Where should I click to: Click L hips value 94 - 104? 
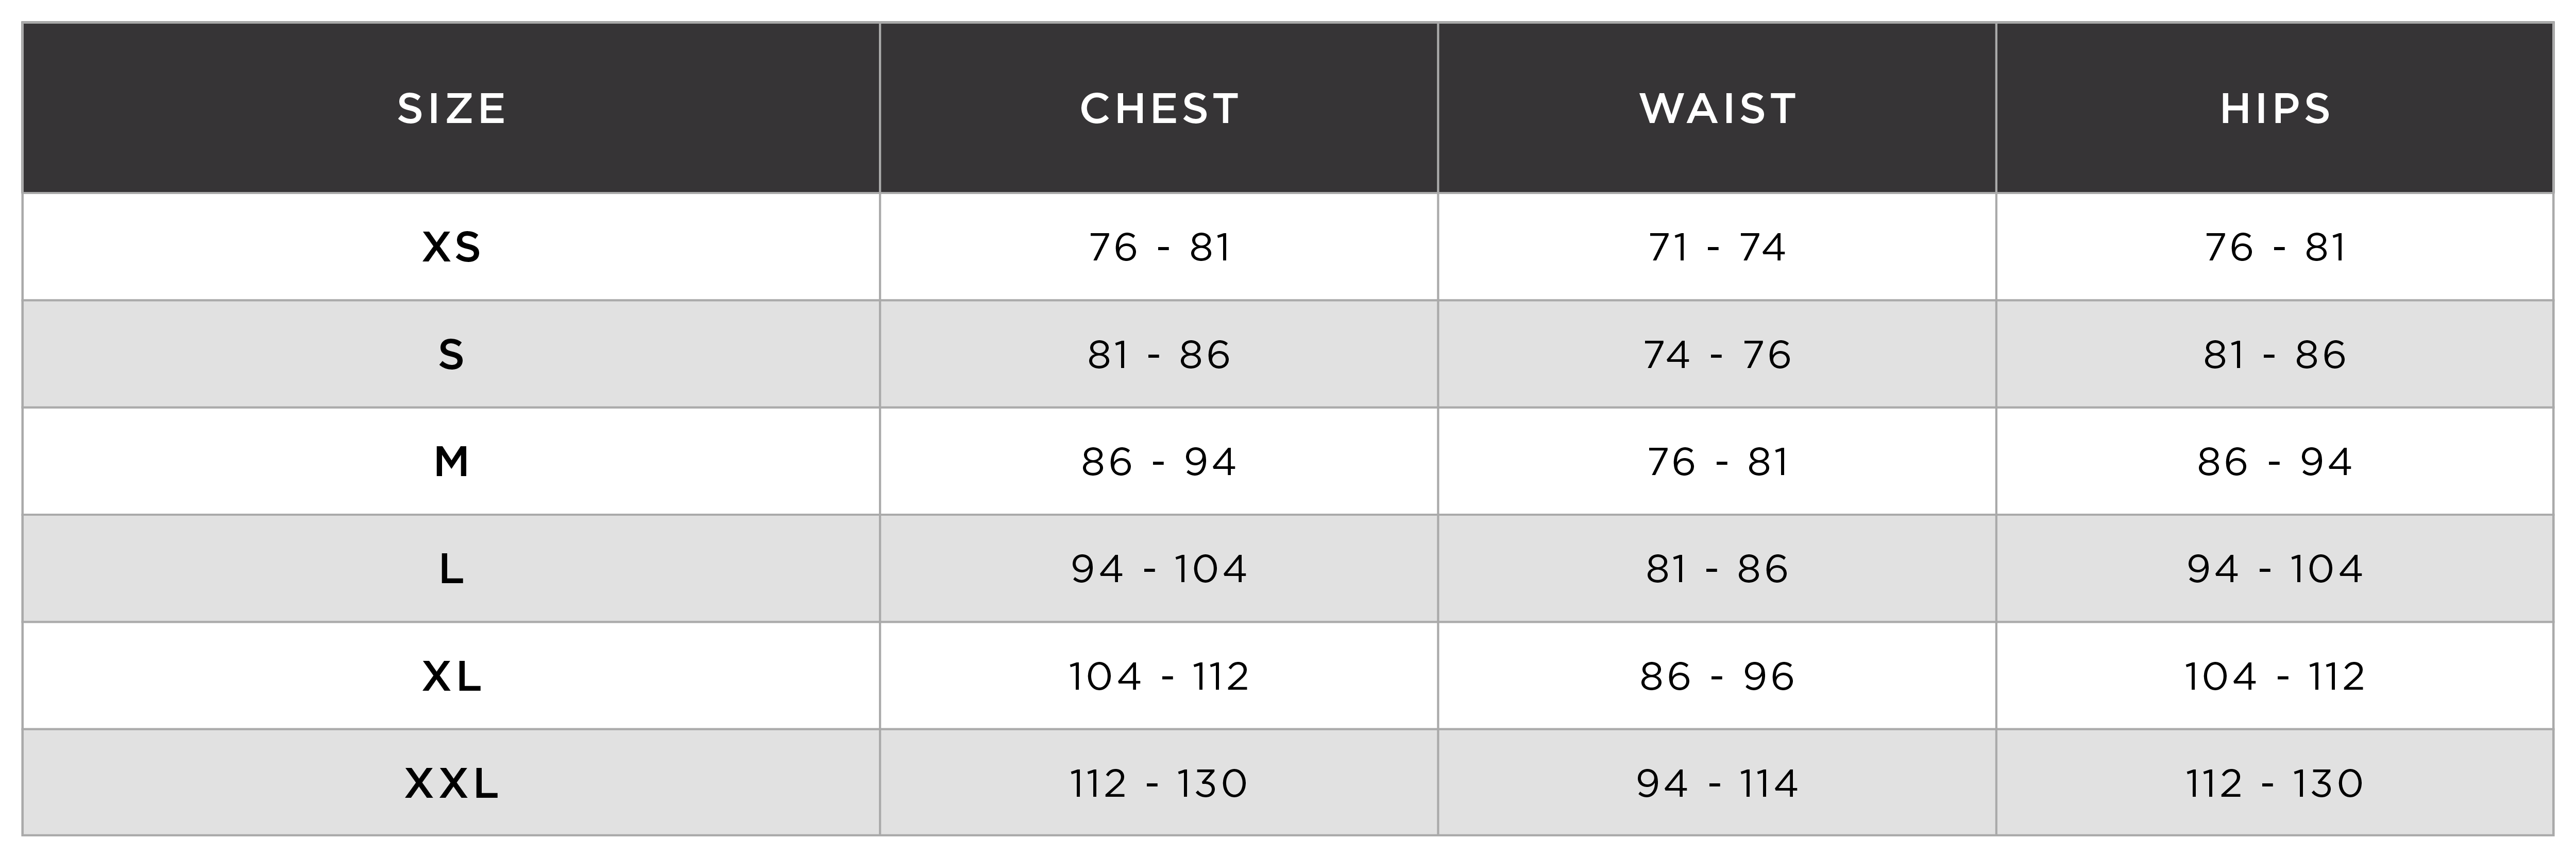tap(2275, 569)
